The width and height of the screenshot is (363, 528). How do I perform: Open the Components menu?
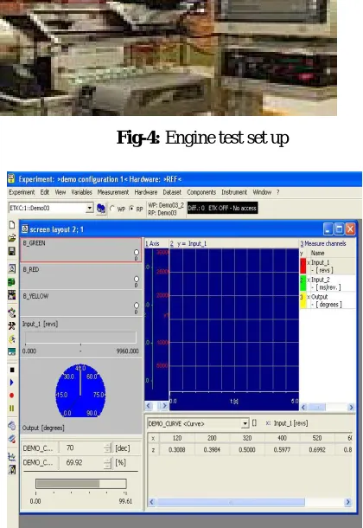(x=201, y=192)
